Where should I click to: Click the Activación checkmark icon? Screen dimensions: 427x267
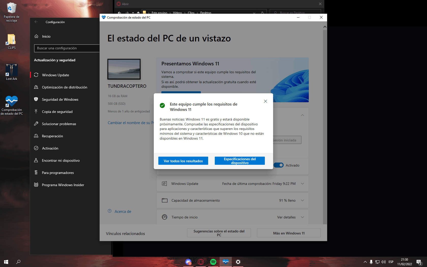pos(36,148)
